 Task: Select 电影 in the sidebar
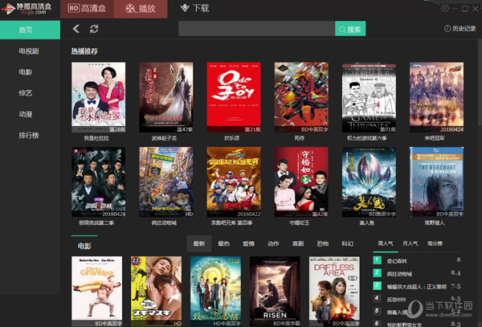pyautogui.click(x=26, y=72)
